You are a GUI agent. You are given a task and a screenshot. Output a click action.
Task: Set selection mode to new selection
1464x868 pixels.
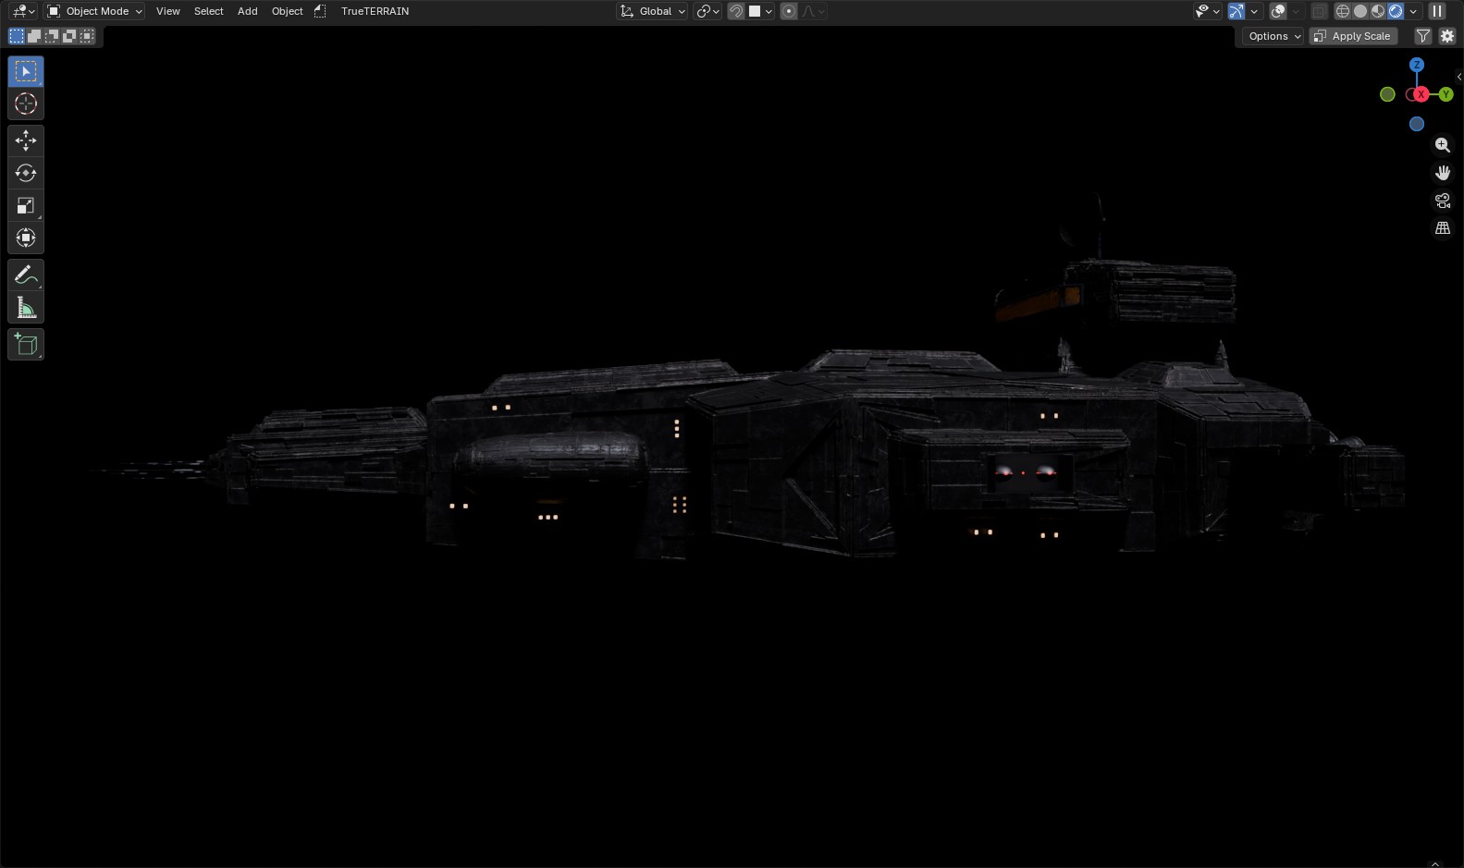click(17, 36)
